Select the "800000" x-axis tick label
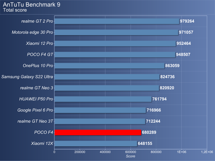215x161 pixels. pyautogui.click(x=156, y=152)
